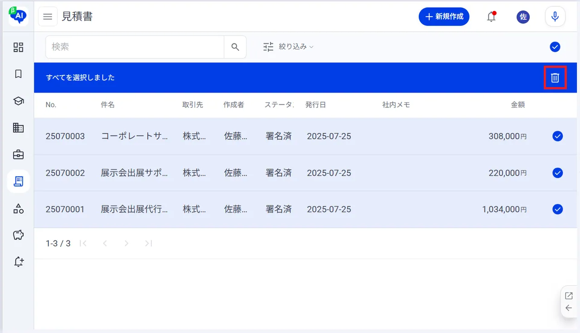
Task: Delete selected estimates with trash icon
Action: pos(555,78)
